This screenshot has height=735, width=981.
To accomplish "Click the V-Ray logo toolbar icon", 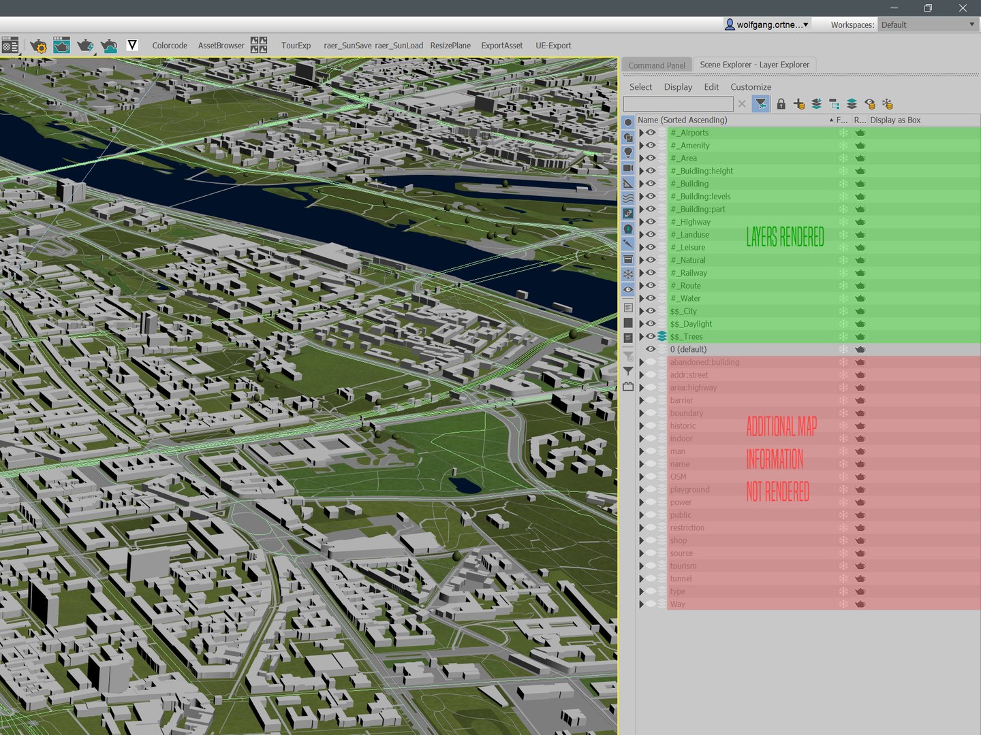I will tap(132, 46).
